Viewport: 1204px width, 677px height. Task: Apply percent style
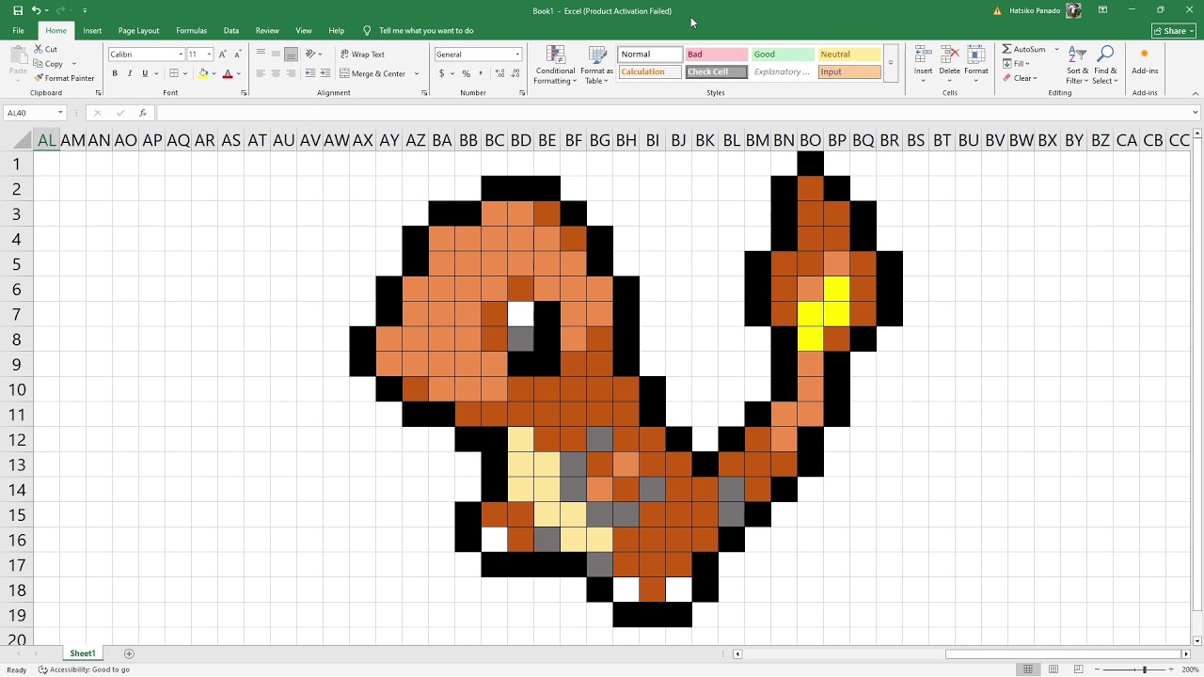point(466,73)
